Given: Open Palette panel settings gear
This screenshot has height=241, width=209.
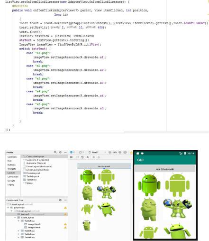Looking at the screenshot, I should (x=60, y=152).
